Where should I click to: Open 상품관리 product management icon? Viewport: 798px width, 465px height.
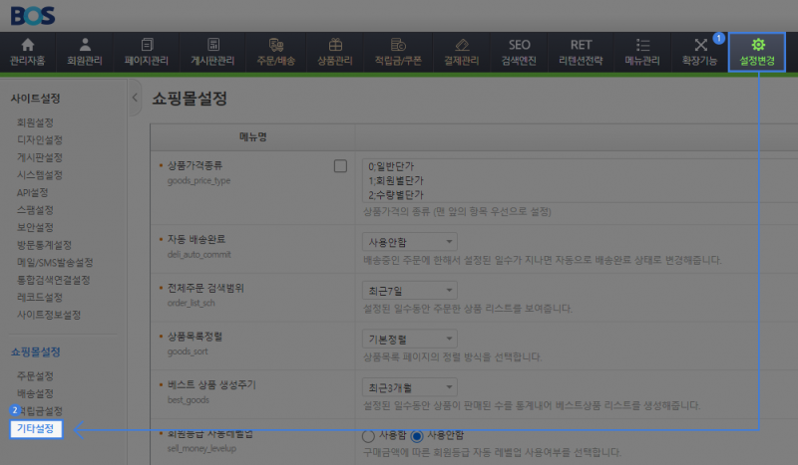coord(335,46)
